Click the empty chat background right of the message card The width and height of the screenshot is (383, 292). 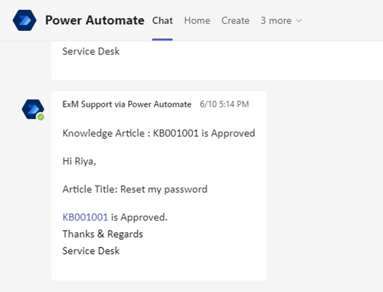point(325,185)
